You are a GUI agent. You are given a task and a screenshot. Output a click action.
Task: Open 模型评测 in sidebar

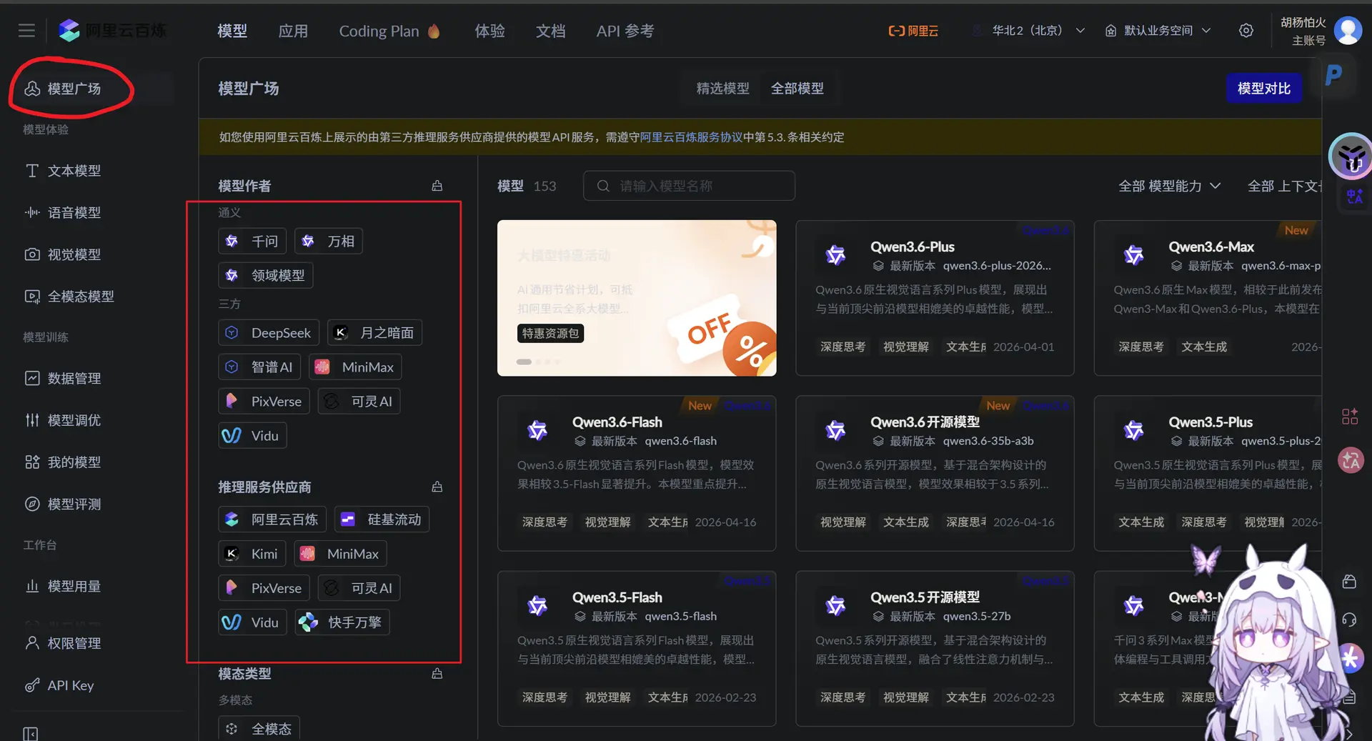click(x=73, y=504)
